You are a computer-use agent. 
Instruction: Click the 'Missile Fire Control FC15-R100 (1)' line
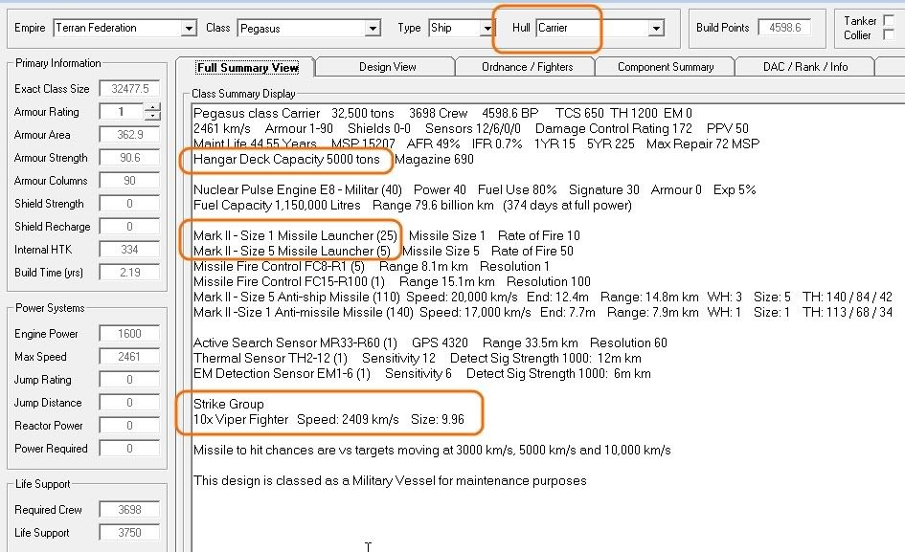392,281
